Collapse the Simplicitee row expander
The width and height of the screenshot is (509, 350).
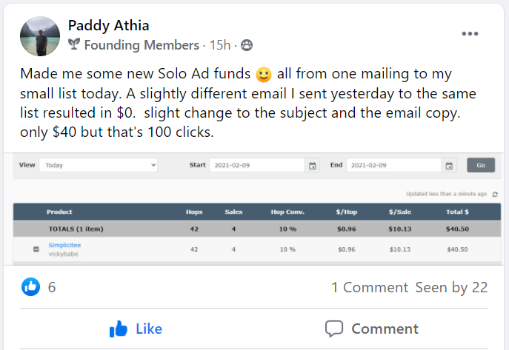click(x=36, y=249)
